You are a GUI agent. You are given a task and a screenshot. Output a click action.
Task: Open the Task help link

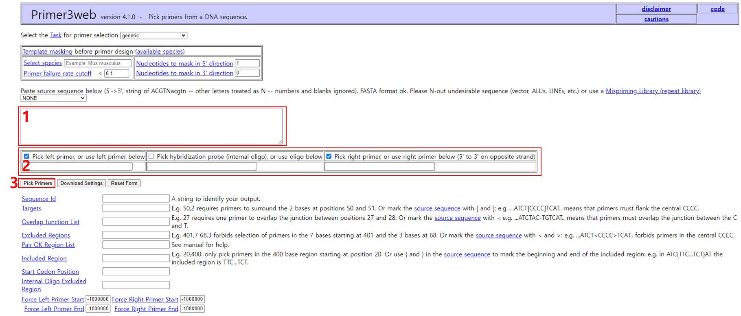[56, 35]
